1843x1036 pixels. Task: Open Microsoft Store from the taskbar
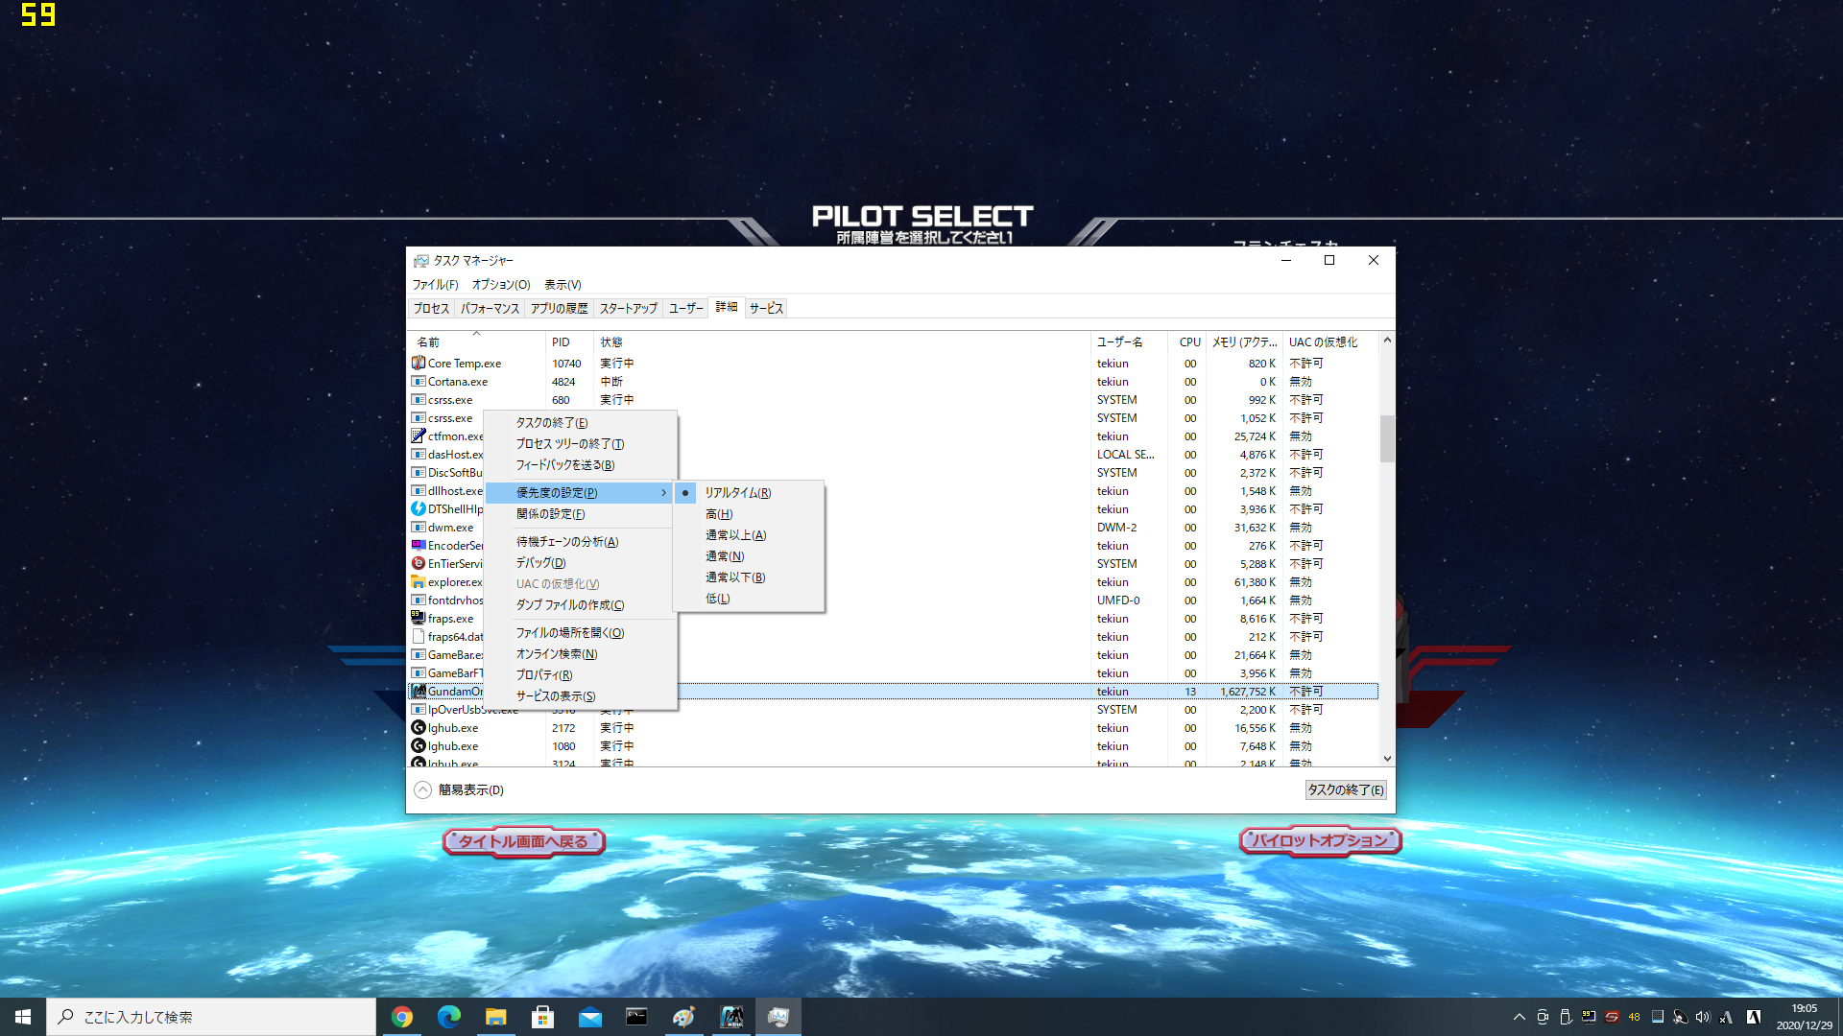(x=542, y=1017)
